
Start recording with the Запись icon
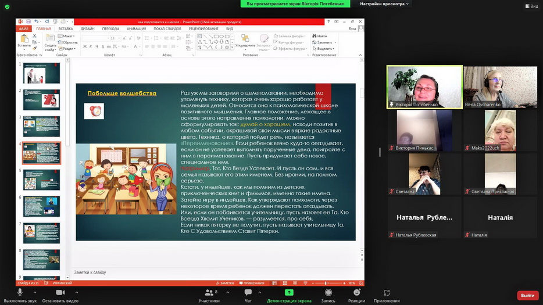[x=328, y=293]
